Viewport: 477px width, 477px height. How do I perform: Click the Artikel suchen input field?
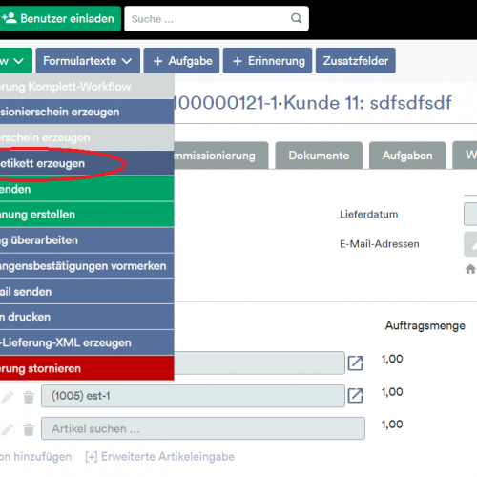(203, 428)
